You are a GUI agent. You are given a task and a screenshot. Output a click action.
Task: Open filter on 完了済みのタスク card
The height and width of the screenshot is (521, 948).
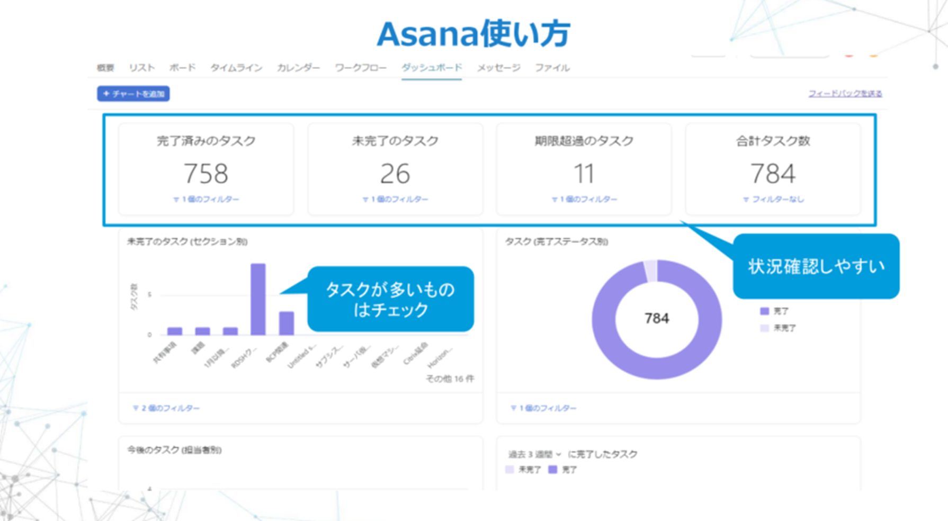pos(206,200)
